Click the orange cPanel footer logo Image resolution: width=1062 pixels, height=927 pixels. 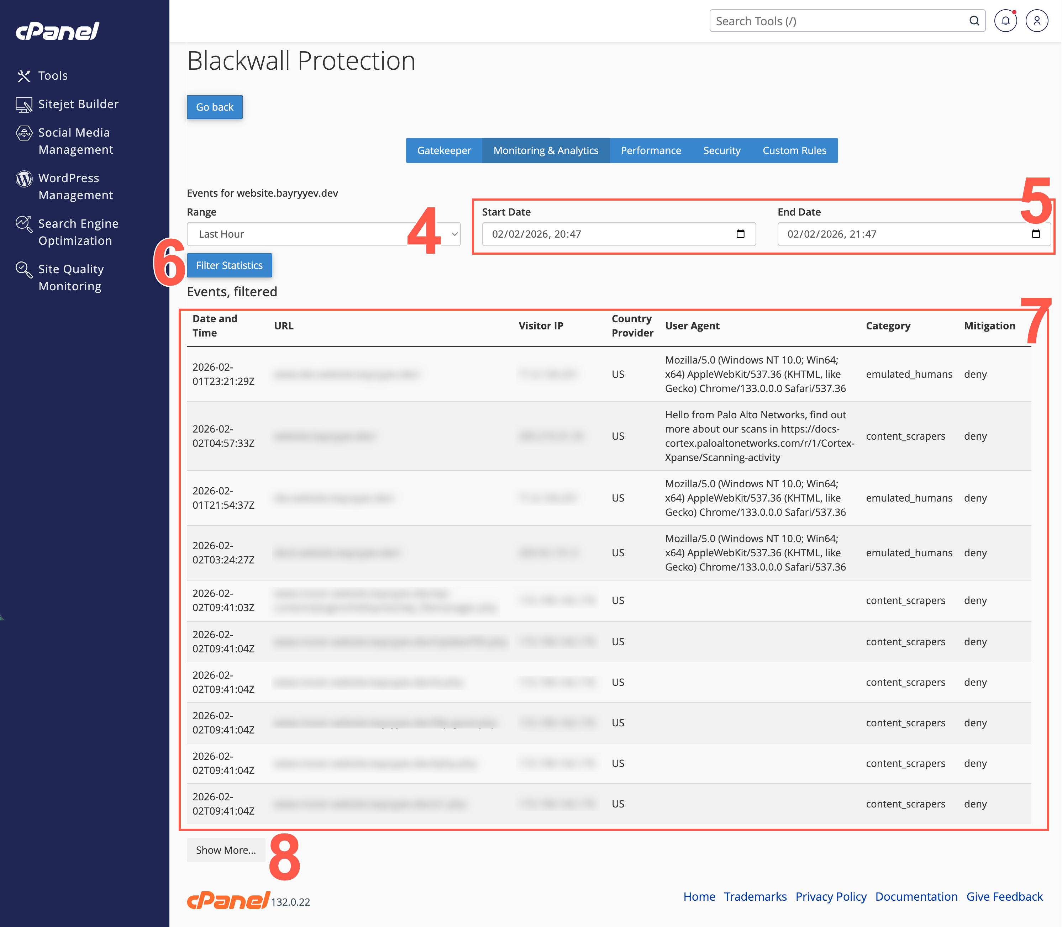point(228,900)
